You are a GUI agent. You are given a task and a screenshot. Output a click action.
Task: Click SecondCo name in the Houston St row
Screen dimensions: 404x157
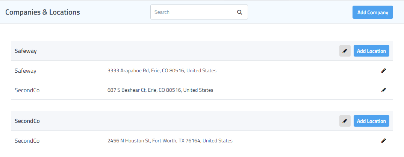[27, 141]
